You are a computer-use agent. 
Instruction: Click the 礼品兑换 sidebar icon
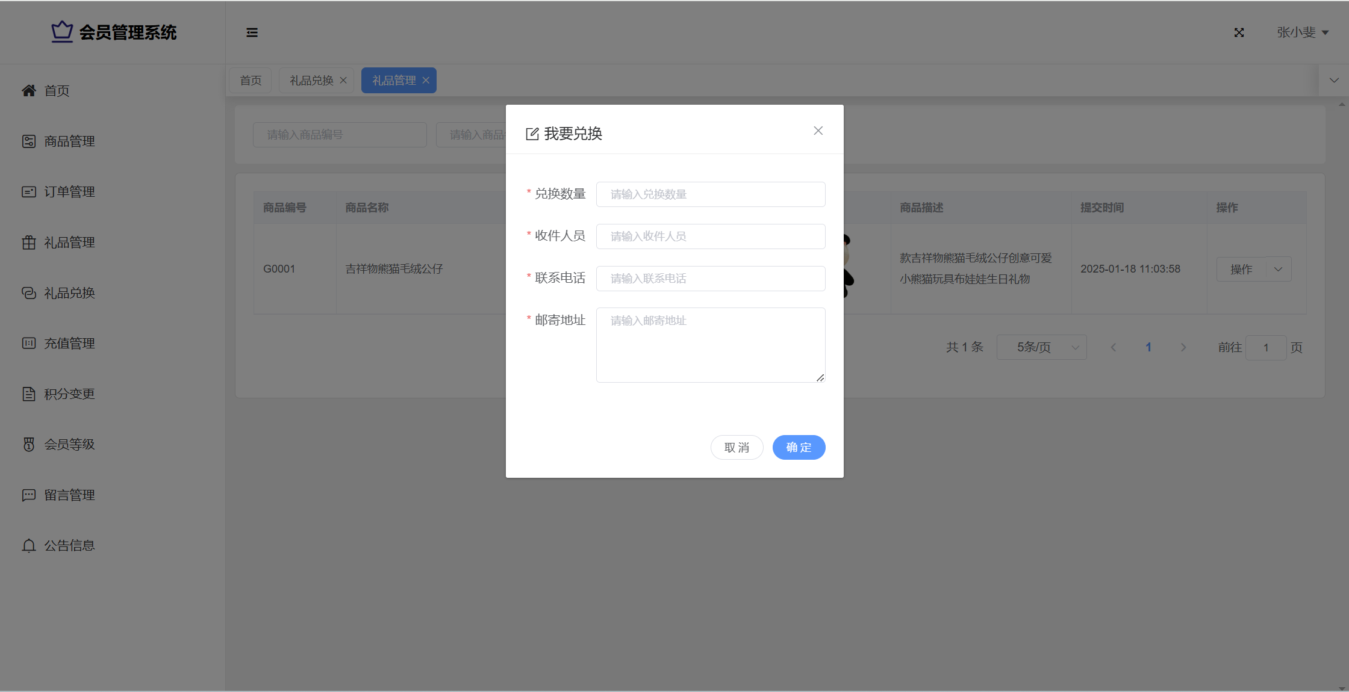point(28,293)
